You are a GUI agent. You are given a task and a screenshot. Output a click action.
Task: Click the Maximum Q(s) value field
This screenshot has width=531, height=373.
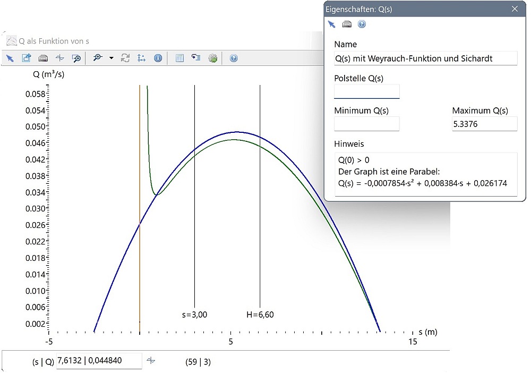[484, 124]
